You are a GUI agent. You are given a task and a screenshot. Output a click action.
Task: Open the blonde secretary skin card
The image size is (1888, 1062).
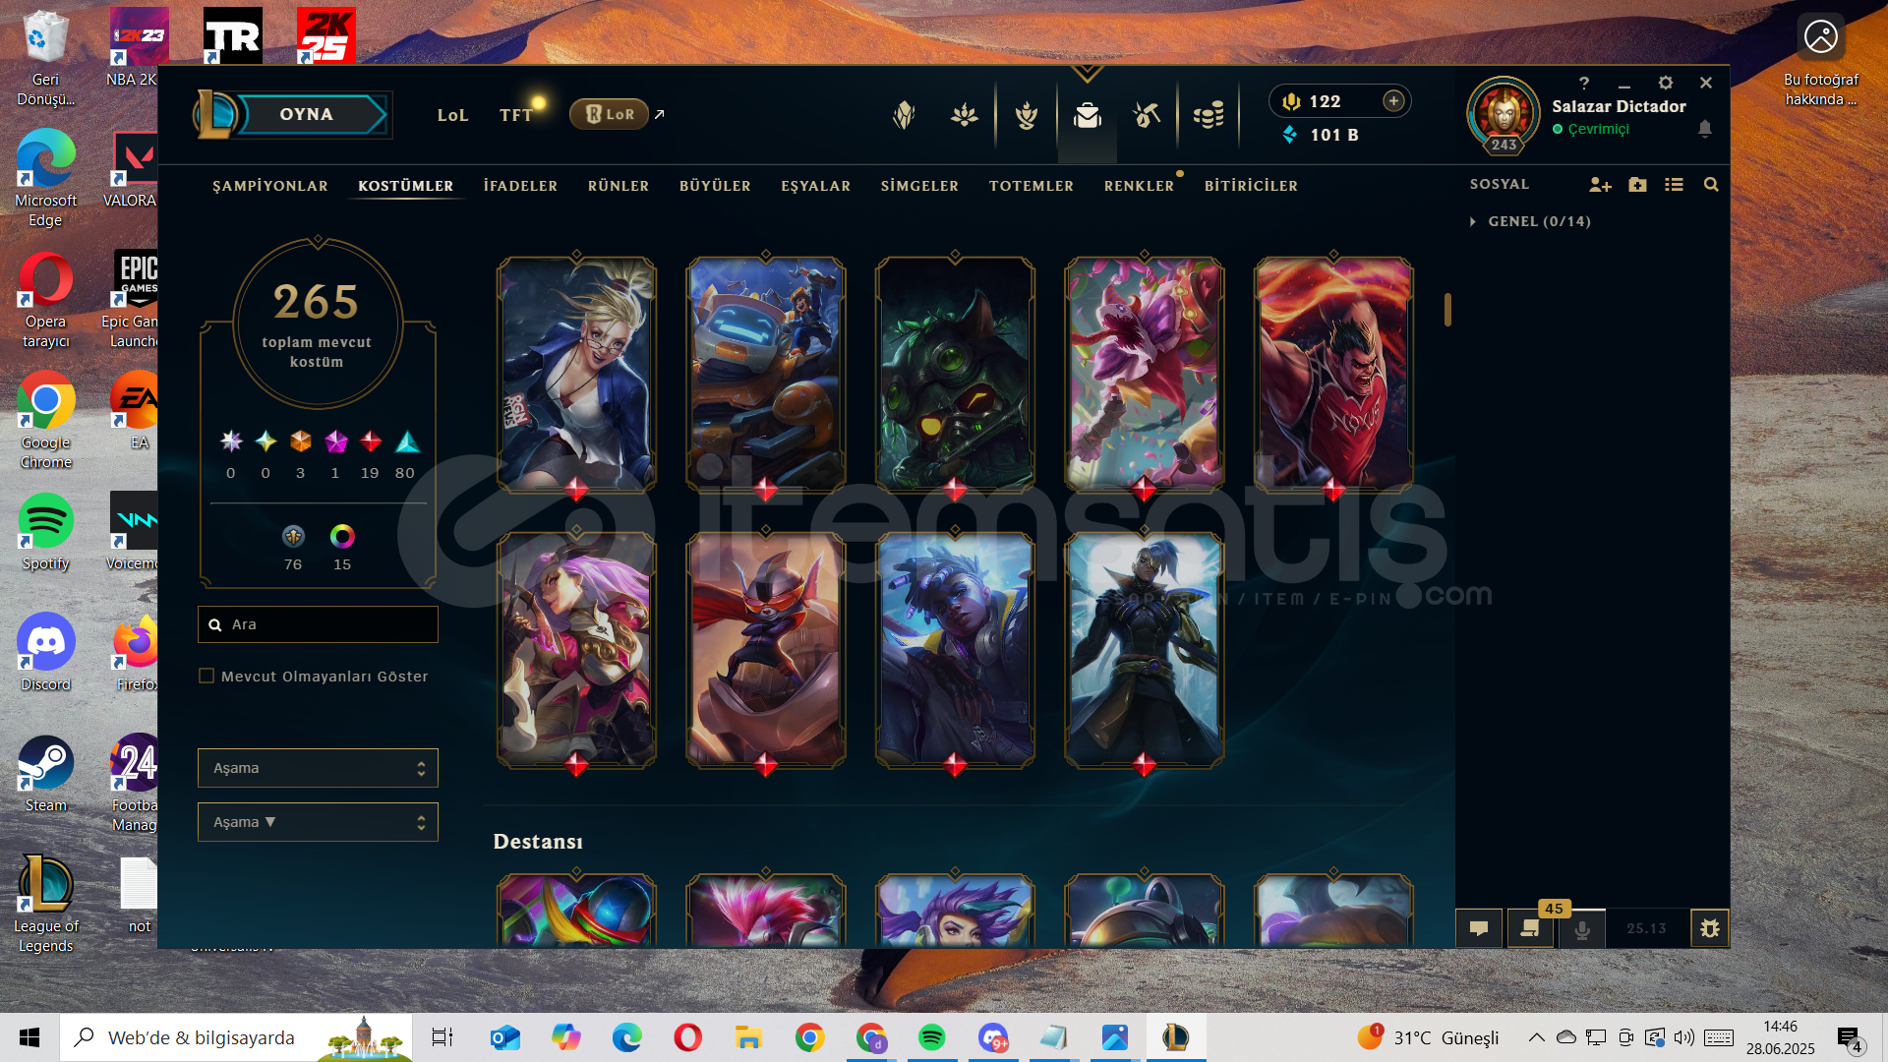(x=576, y=374)
